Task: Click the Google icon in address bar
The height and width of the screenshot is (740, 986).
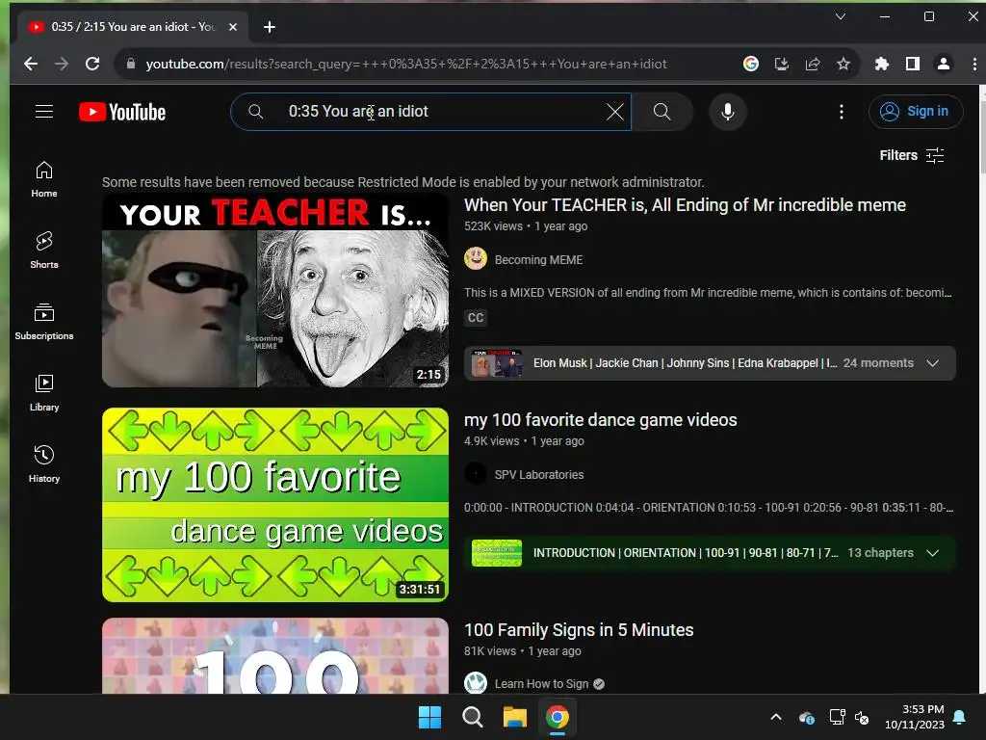Action: (751, 64)
